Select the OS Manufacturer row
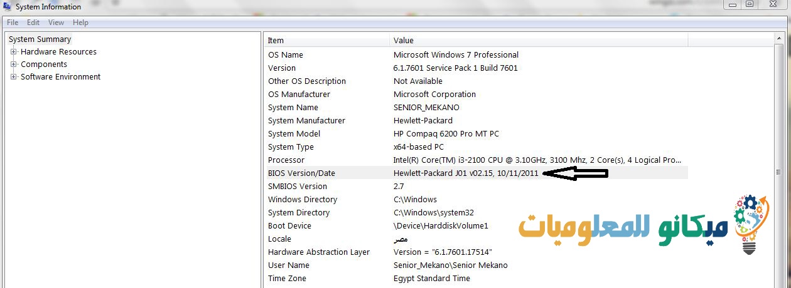791x288 pixels. point(476,95)
